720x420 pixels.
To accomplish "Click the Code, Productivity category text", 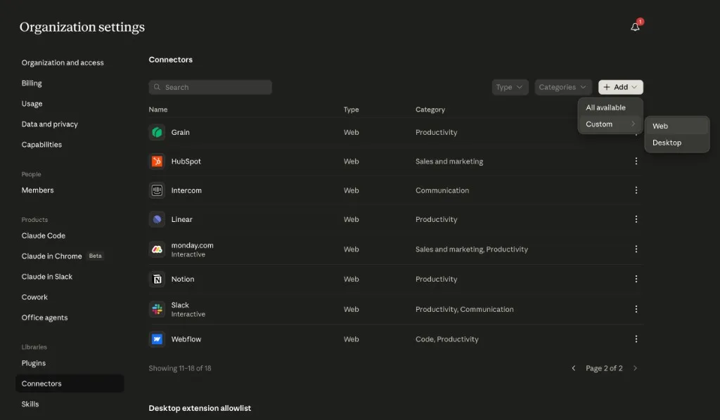I will click(446, 339).
